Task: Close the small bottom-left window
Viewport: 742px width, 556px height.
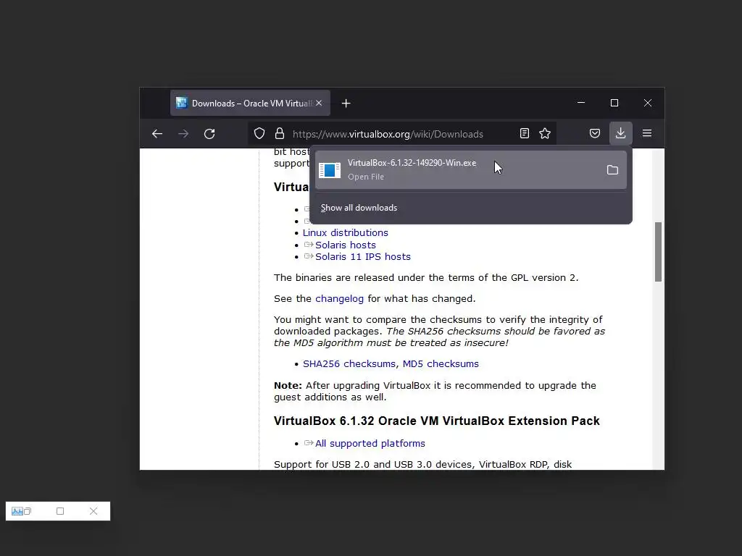Action: 93,511
